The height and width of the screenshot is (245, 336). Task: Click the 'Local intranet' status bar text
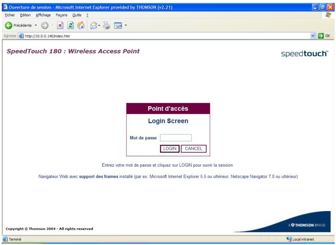pos(303,239)
